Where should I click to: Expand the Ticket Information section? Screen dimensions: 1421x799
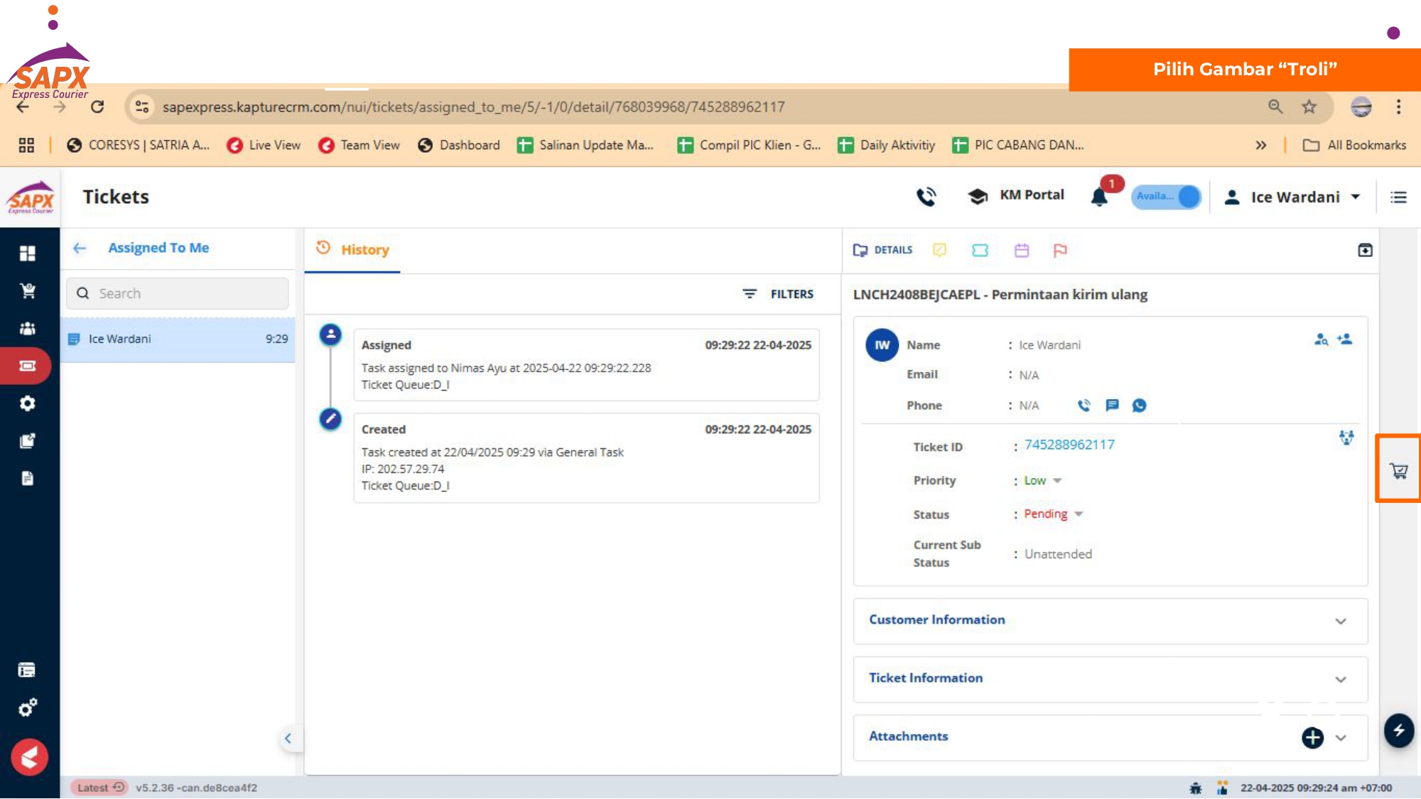1111,679
